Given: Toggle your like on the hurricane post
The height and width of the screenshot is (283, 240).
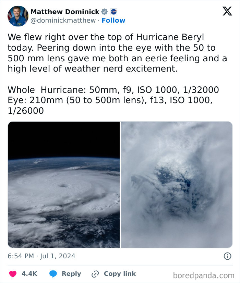Looking at the screenshot, I should click(x=13, y=274).
